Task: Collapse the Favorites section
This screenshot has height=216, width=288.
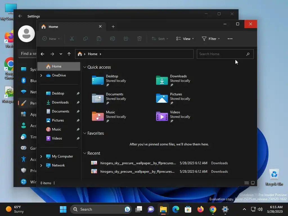Action: (x=85, y=133)
